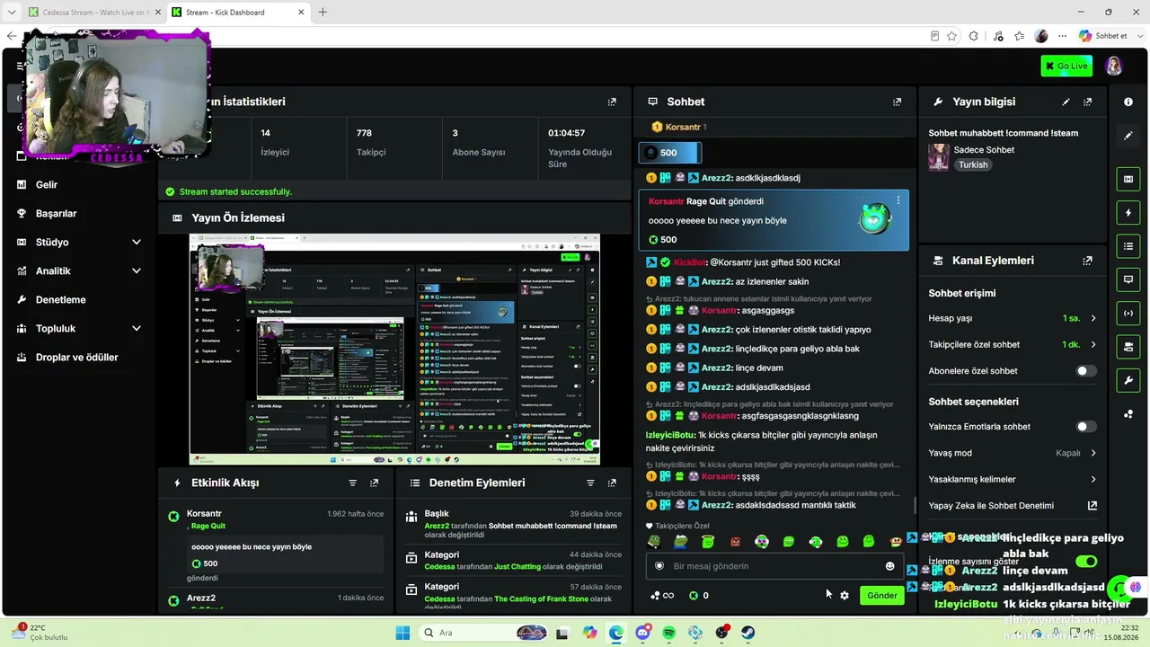Click the Go Live button
Viewport: 1150px width, 647px height.
pos(1066,66)
